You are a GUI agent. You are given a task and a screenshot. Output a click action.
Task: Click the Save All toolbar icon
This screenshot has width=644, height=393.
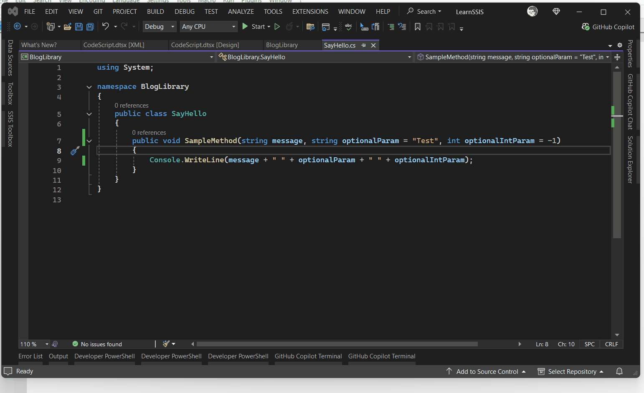coord(90,27)
